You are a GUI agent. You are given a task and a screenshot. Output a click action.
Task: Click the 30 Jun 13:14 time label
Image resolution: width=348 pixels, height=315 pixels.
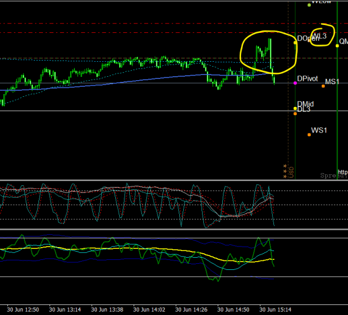click(x=65, y=309)
